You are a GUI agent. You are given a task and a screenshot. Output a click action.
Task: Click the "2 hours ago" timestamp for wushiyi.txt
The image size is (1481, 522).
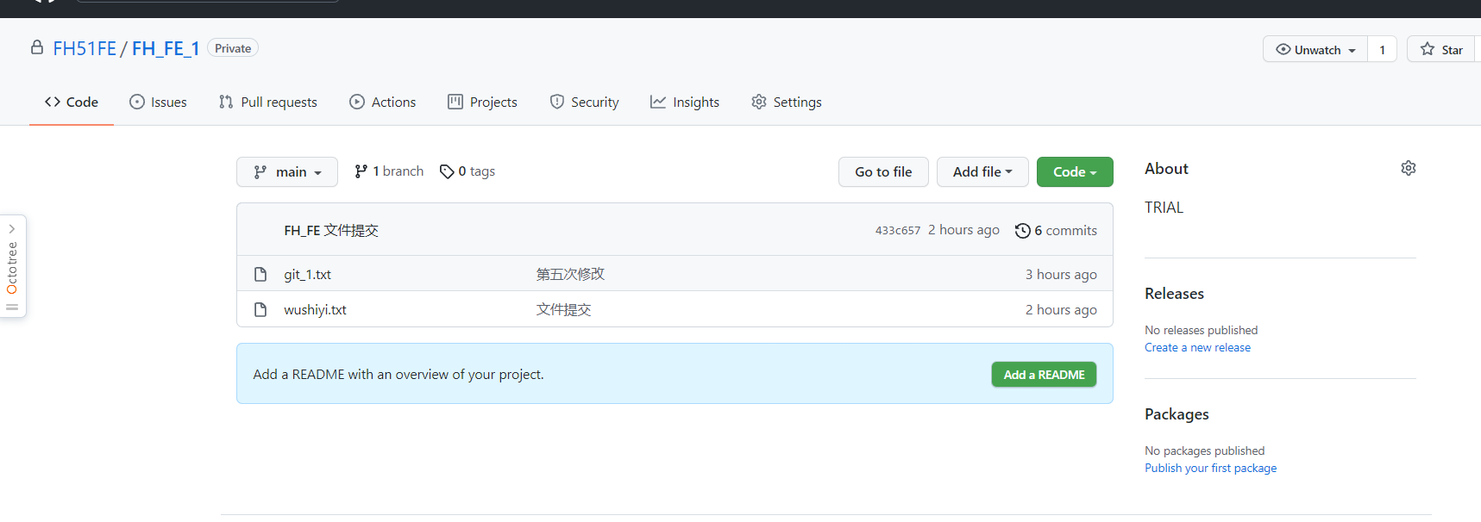coord(1061,309)
